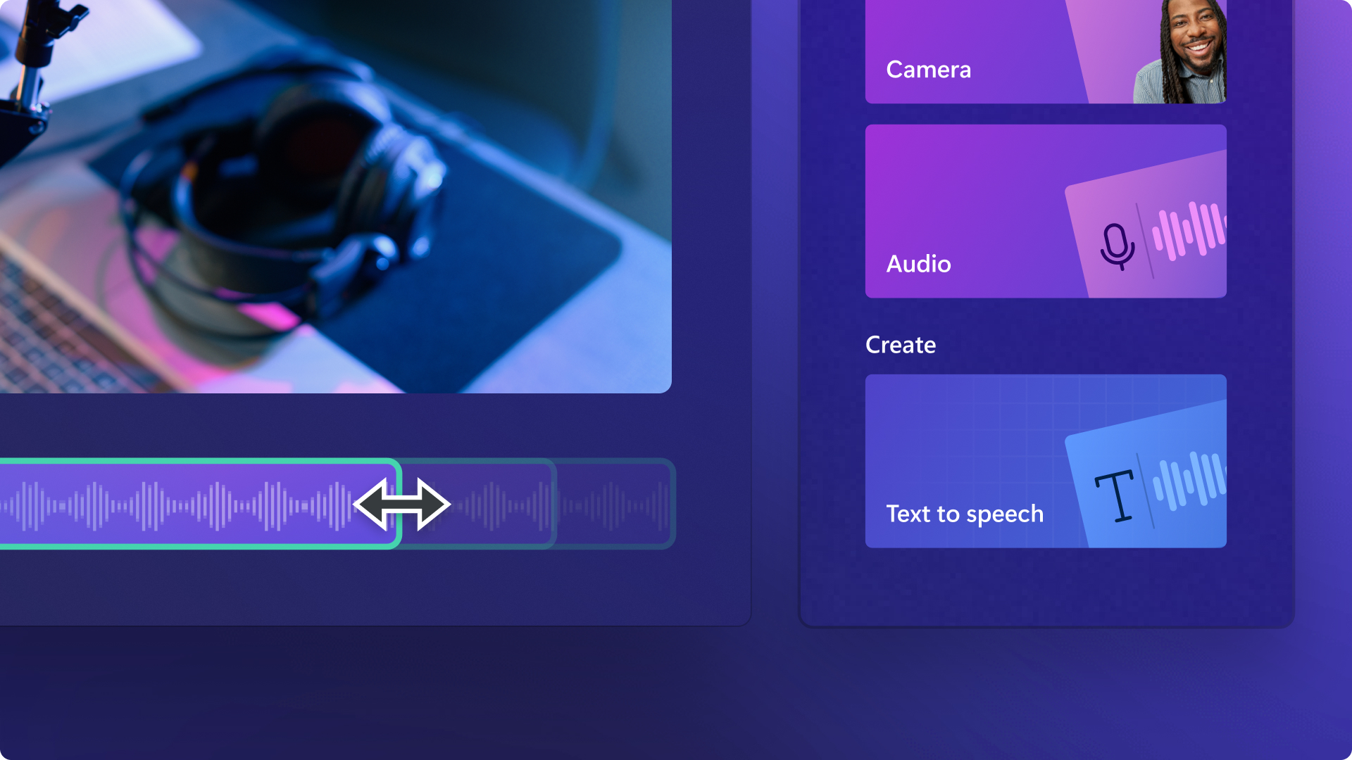Click the empty purple area of Audio card
The height and width of the screenshot is (760, 1352).
[965, 190]
